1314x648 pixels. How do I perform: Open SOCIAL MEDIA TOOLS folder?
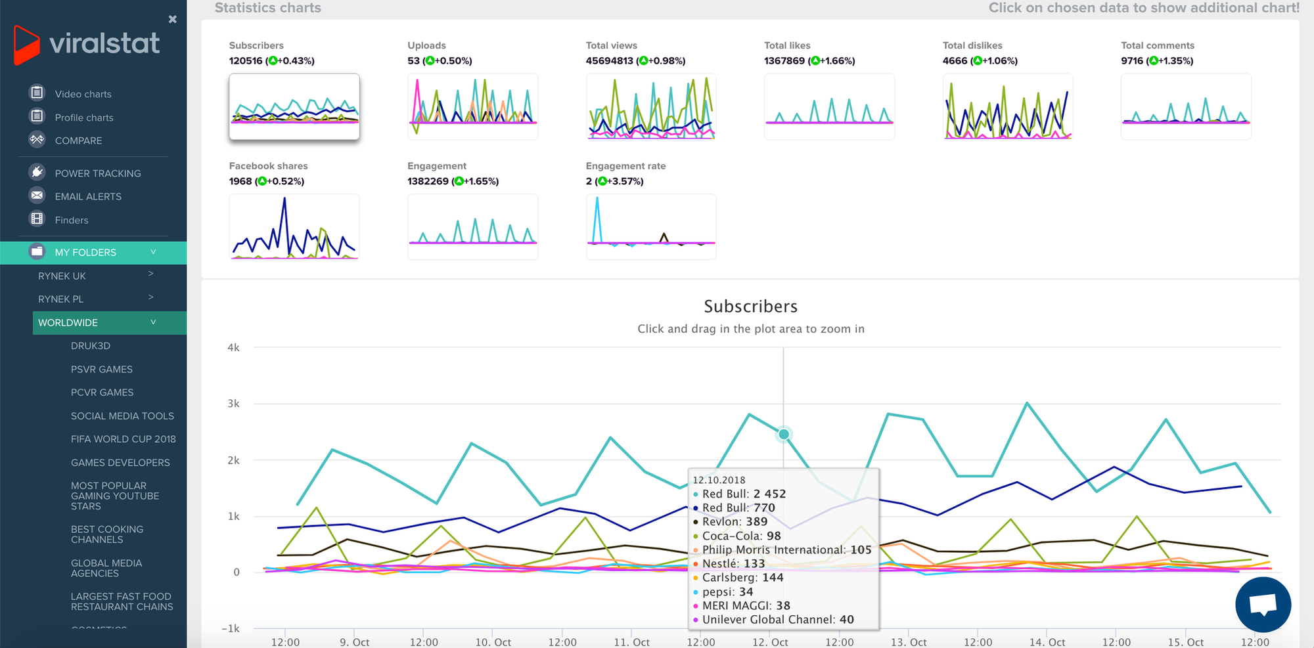click(x=122, y=416)
